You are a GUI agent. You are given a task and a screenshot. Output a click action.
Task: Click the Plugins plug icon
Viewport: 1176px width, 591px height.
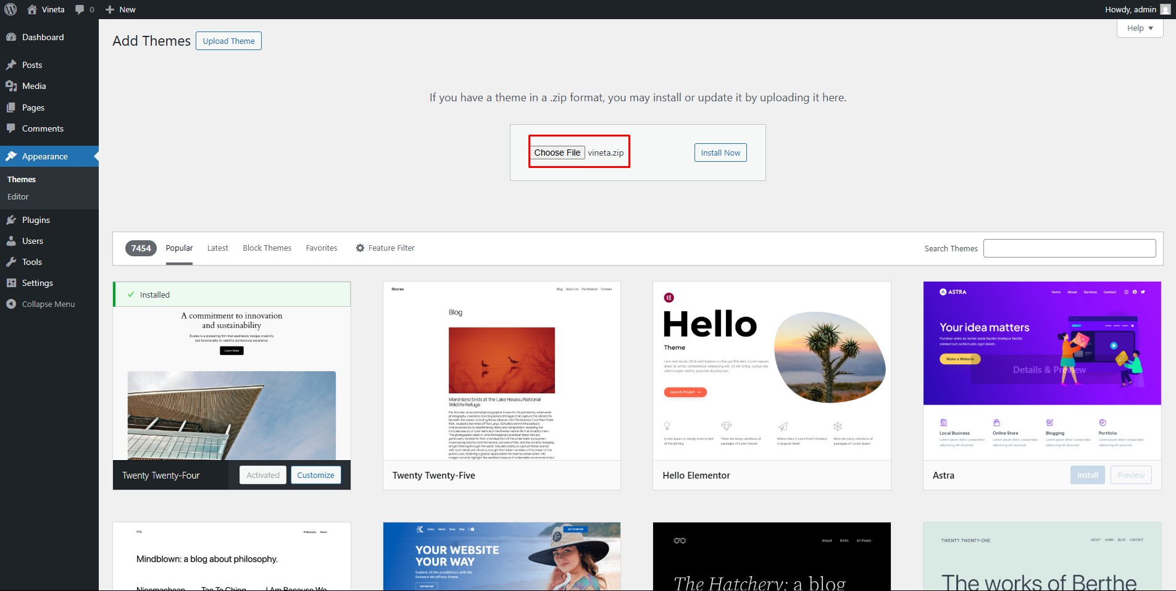click(11, 220)
